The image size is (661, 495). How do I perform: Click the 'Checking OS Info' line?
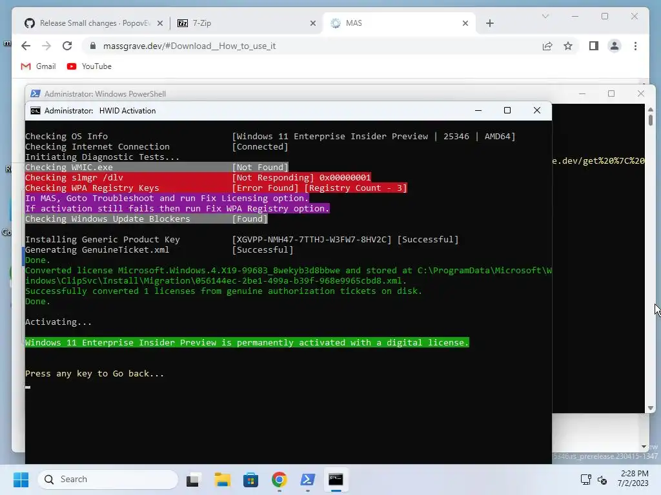click(x=270, y=137)
